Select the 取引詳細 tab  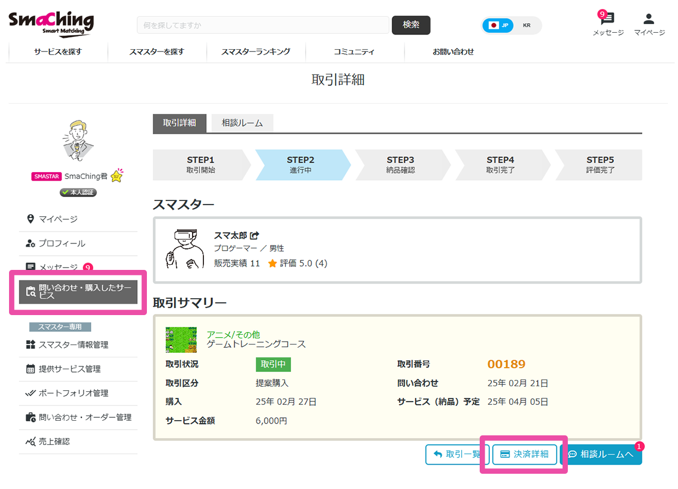(180, 123)
